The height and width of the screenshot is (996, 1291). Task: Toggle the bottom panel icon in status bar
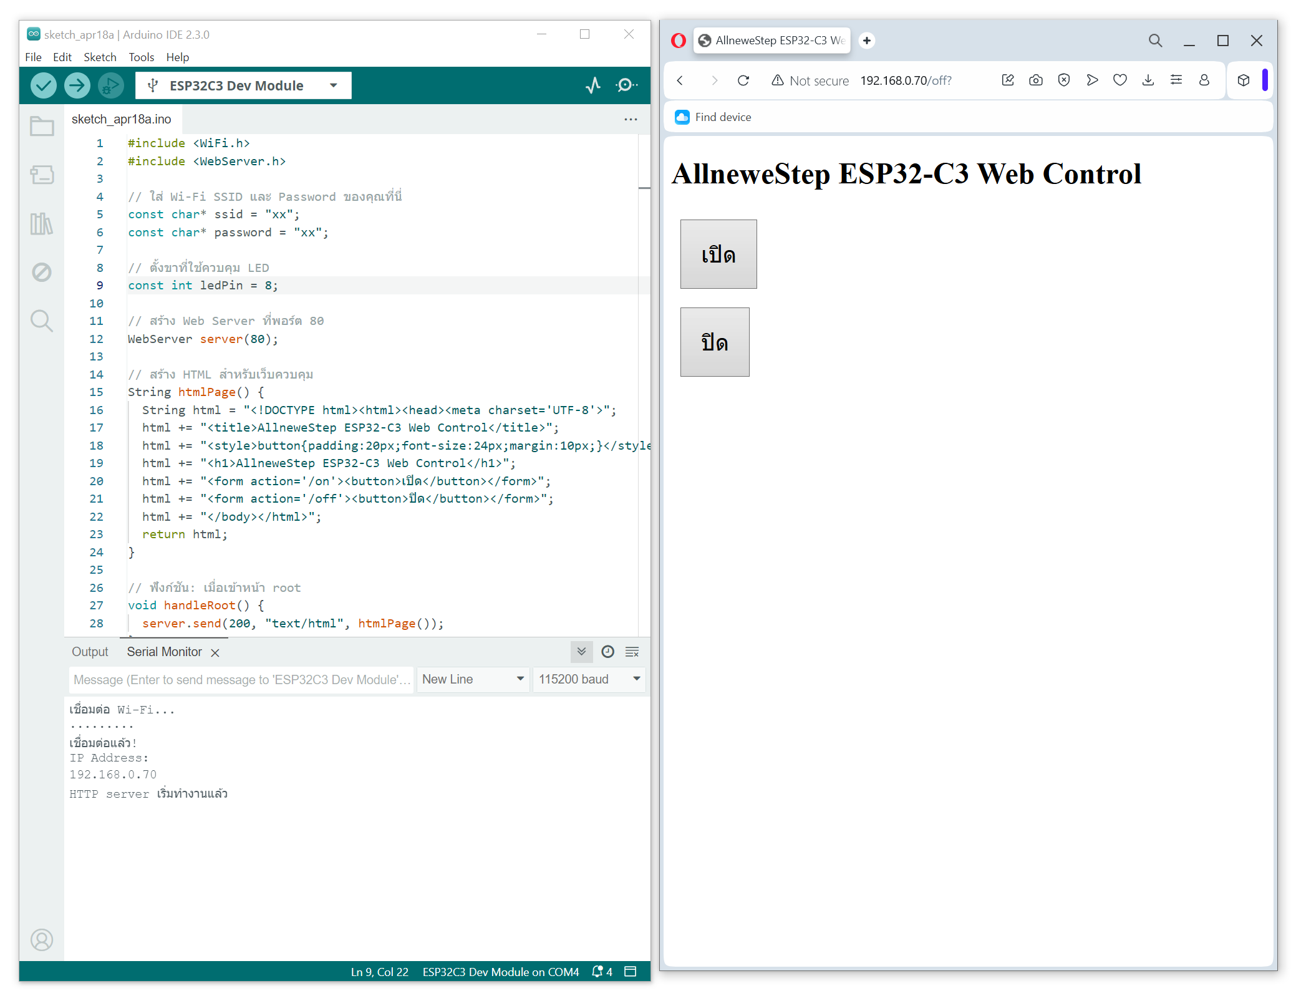point(631,972)
